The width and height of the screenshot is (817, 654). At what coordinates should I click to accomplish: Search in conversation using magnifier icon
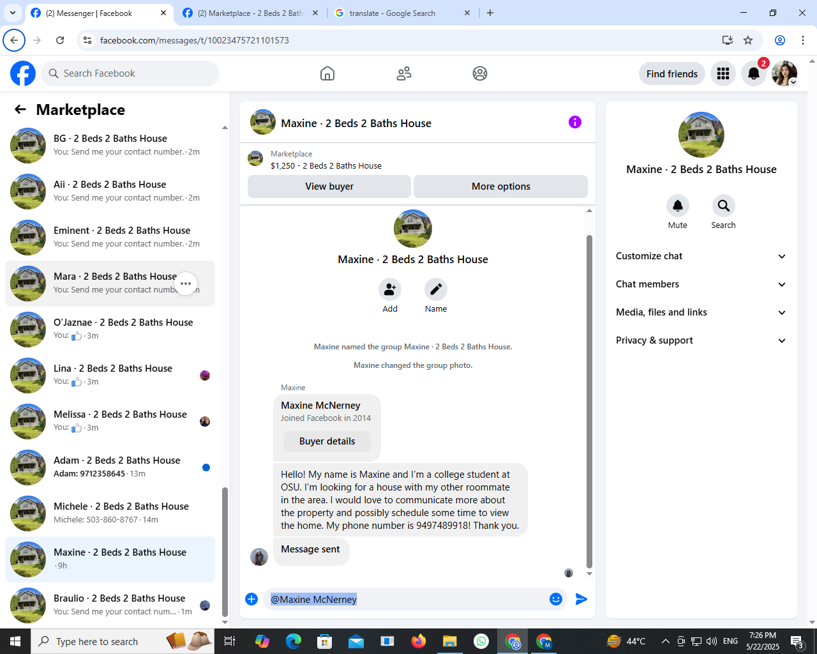[723, 206]
